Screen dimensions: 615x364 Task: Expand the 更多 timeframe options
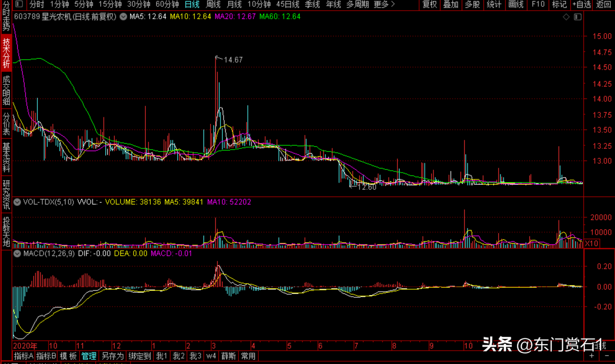tap(384, 5)
